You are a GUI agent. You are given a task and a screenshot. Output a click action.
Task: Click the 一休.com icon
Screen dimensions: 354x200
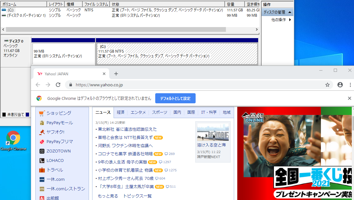pyautogui.click(x=42, y=180)
